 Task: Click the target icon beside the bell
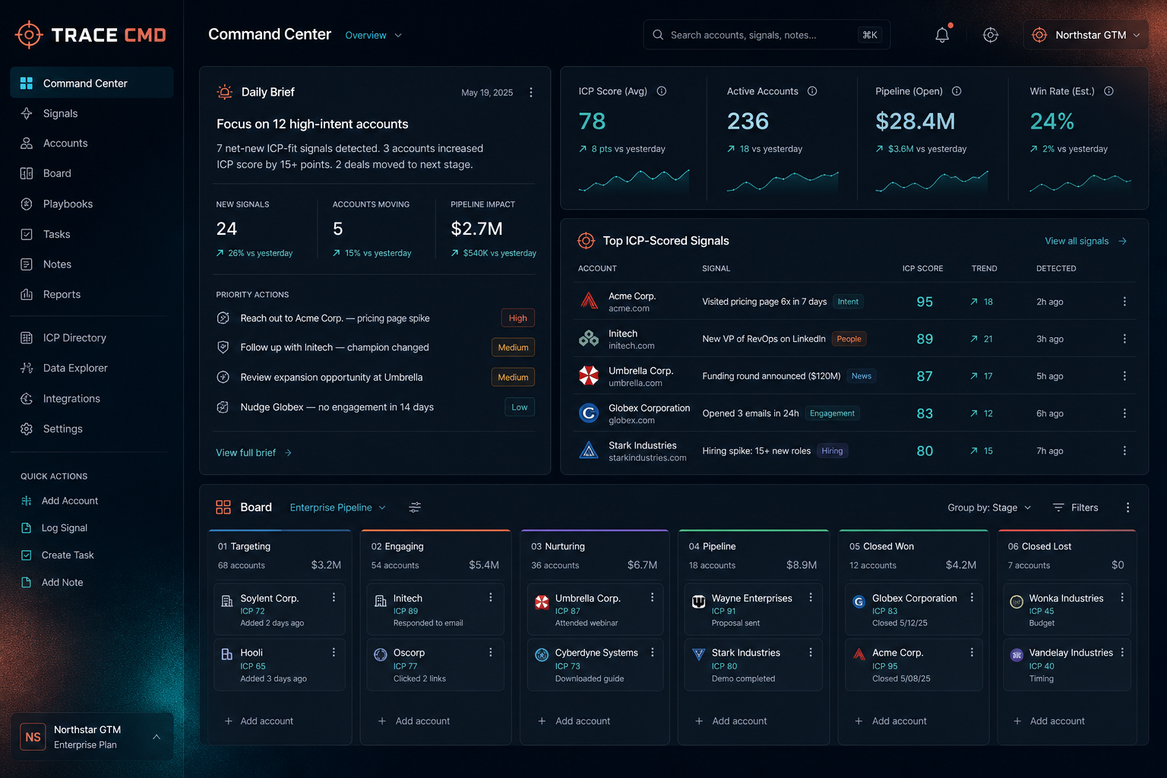991,35
